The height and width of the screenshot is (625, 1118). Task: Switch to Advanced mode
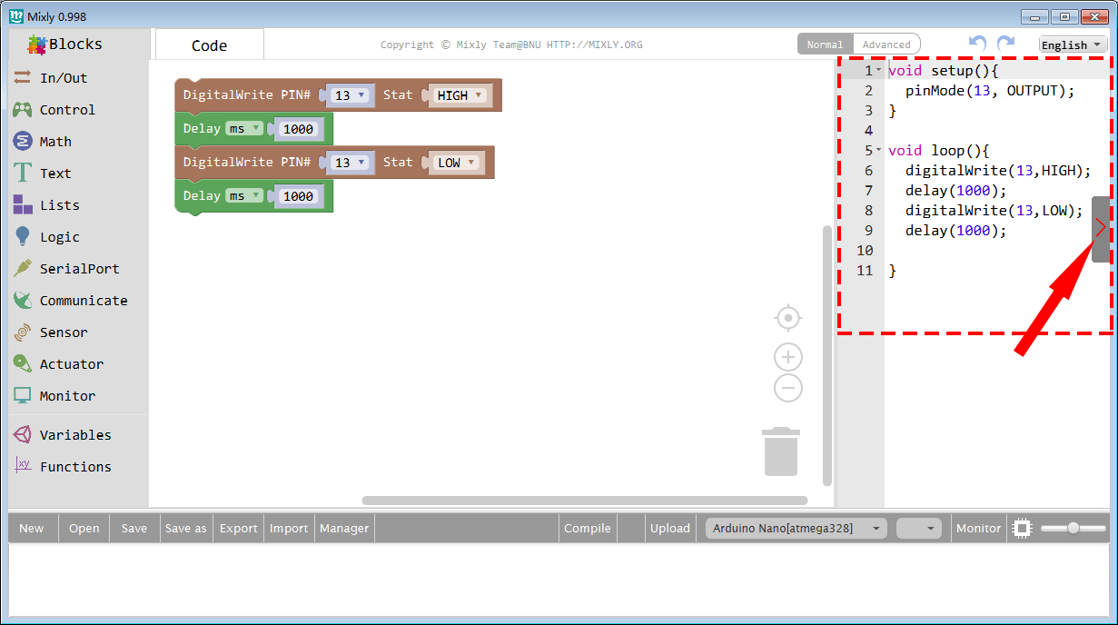point(885,43)
